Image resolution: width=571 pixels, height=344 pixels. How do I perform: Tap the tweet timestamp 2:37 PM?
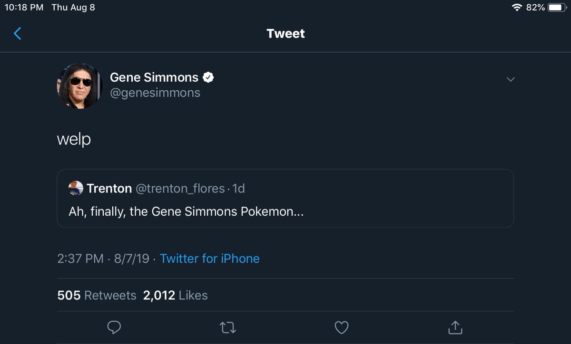click(x=80, y=258)
